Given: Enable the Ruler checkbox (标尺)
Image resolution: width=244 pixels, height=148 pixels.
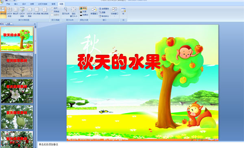Looking at the screenshot, I should (52, 8).
